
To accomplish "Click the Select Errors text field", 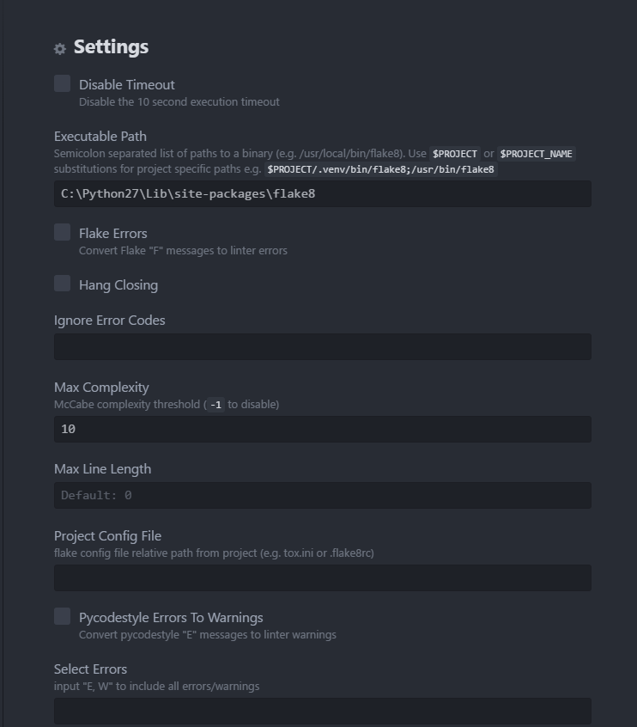I will pyautogui.click(x=322, y=711).
